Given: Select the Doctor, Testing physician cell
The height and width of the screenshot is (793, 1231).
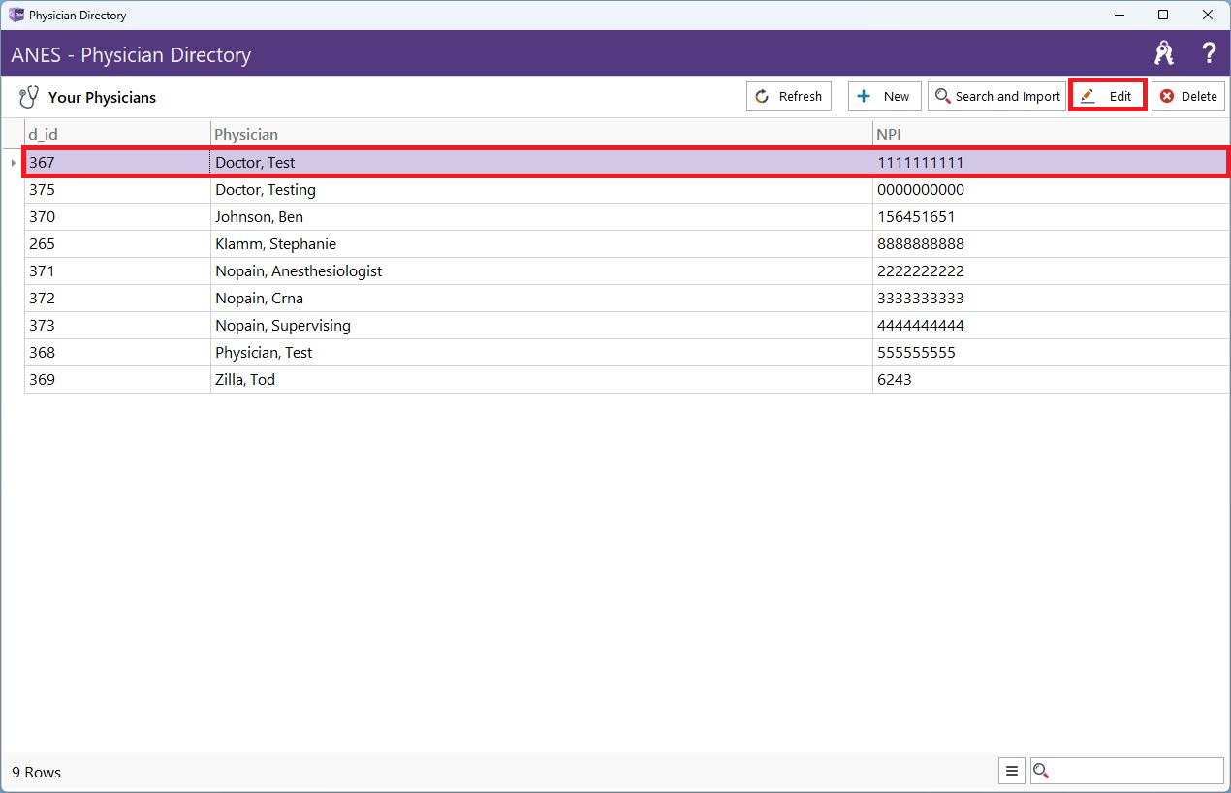Looking at the screenshot, I should point(541,190).
